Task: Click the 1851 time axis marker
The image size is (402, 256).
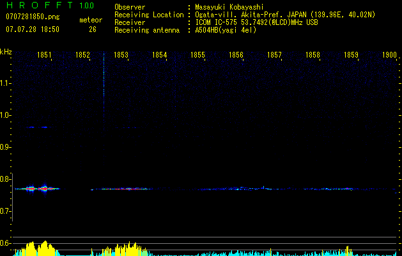Action: click(44, 55)
